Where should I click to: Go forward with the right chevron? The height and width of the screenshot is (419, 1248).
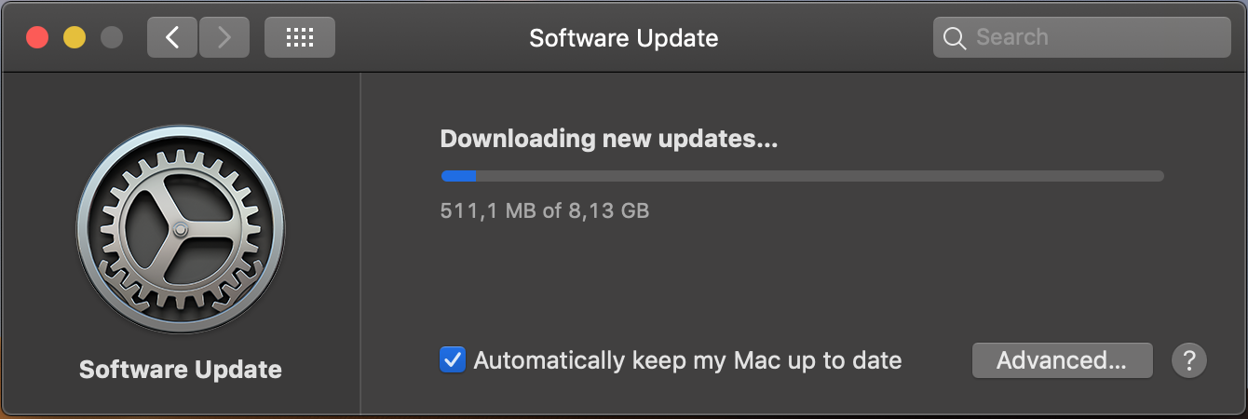pos(224,37)
